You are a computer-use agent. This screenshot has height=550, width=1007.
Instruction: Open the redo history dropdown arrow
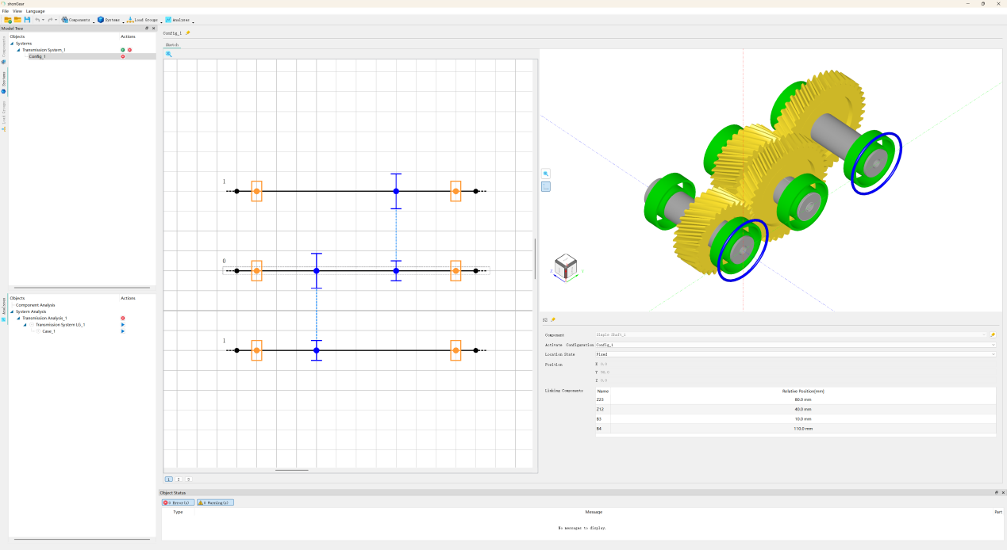[56, 20]
